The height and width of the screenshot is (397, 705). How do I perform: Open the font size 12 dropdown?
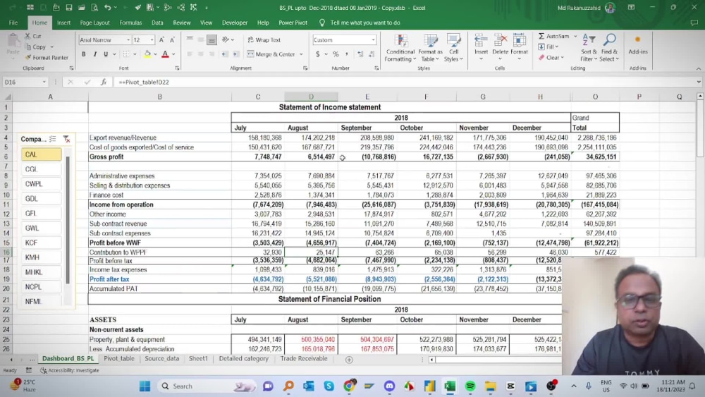[152, 40]
